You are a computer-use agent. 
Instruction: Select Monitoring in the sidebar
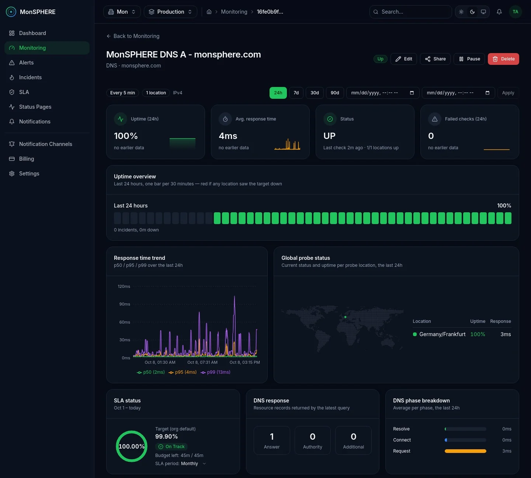tap(47, 48)
